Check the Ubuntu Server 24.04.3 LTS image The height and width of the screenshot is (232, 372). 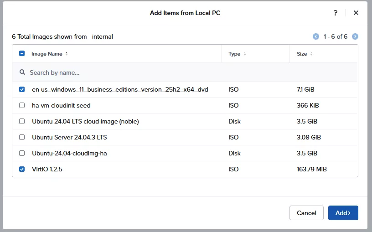tap(22, 137)
